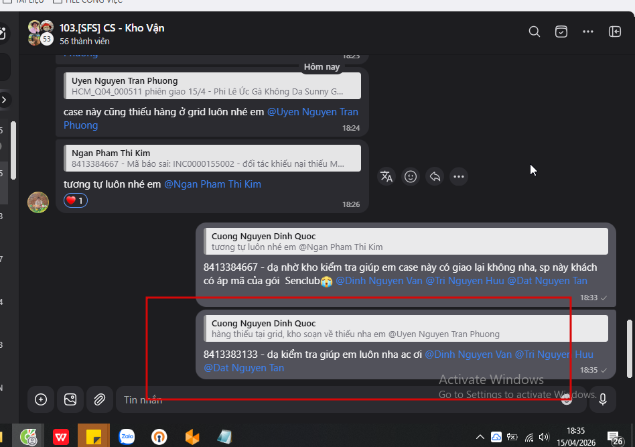Open the task checklist icon in header
635x447 pixels.
pyautogui.click(x=561, y=31)
